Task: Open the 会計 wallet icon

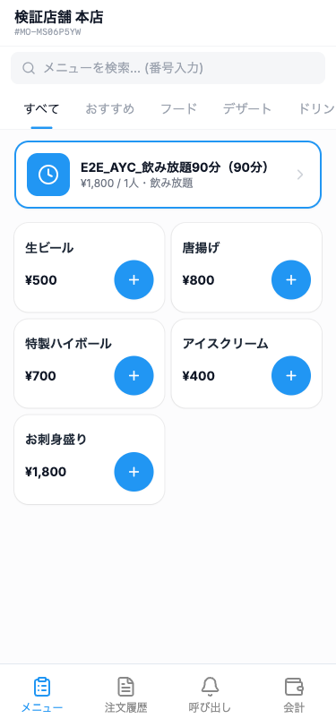Action: click(x=294, y=687)
